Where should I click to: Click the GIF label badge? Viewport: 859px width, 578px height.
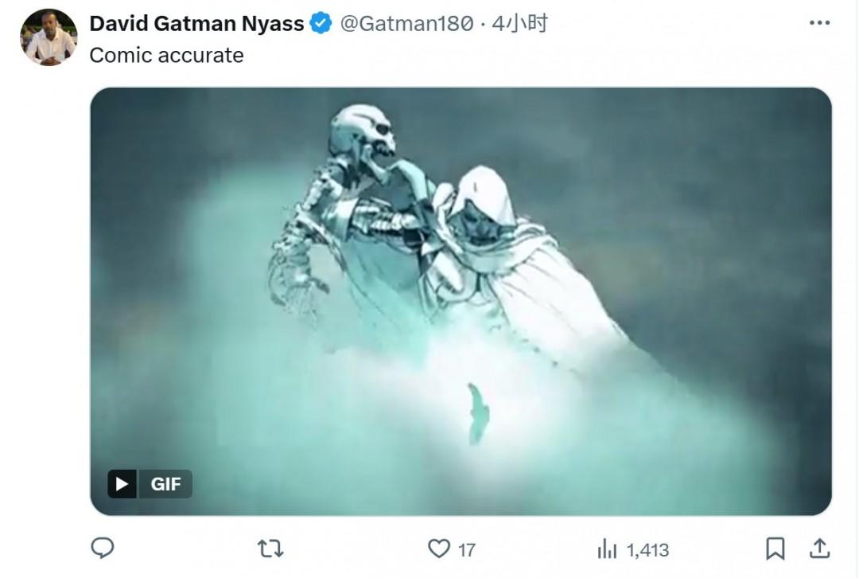[165, 483]
